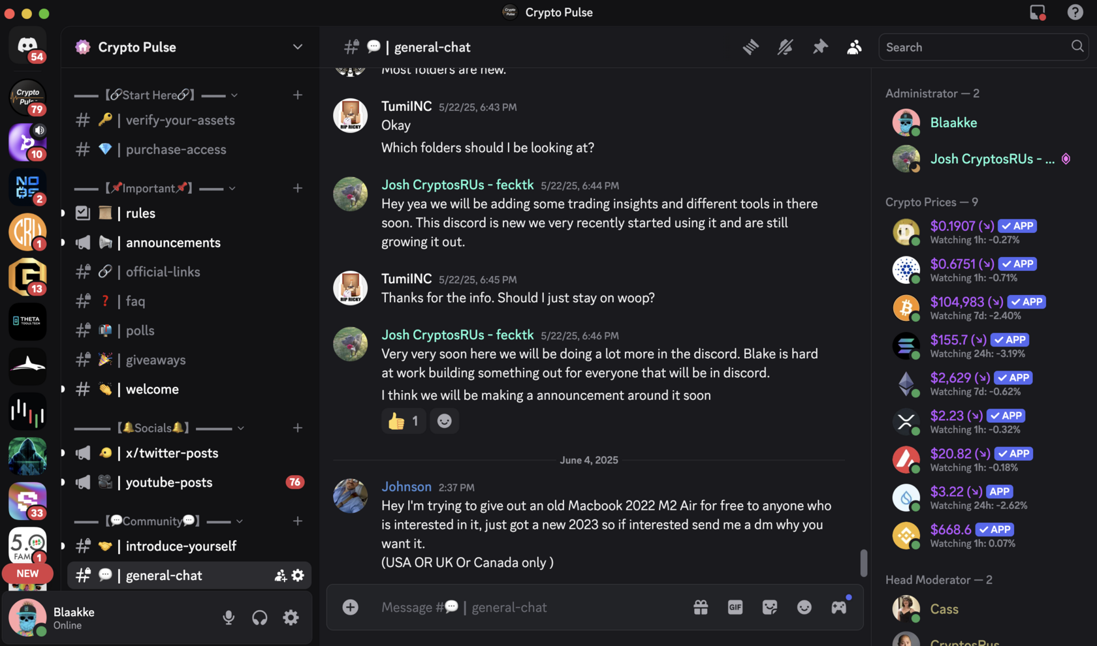This screenshot has width=1097, height=646.
Task: Open the sticker picker
Action: pos(770,608)
